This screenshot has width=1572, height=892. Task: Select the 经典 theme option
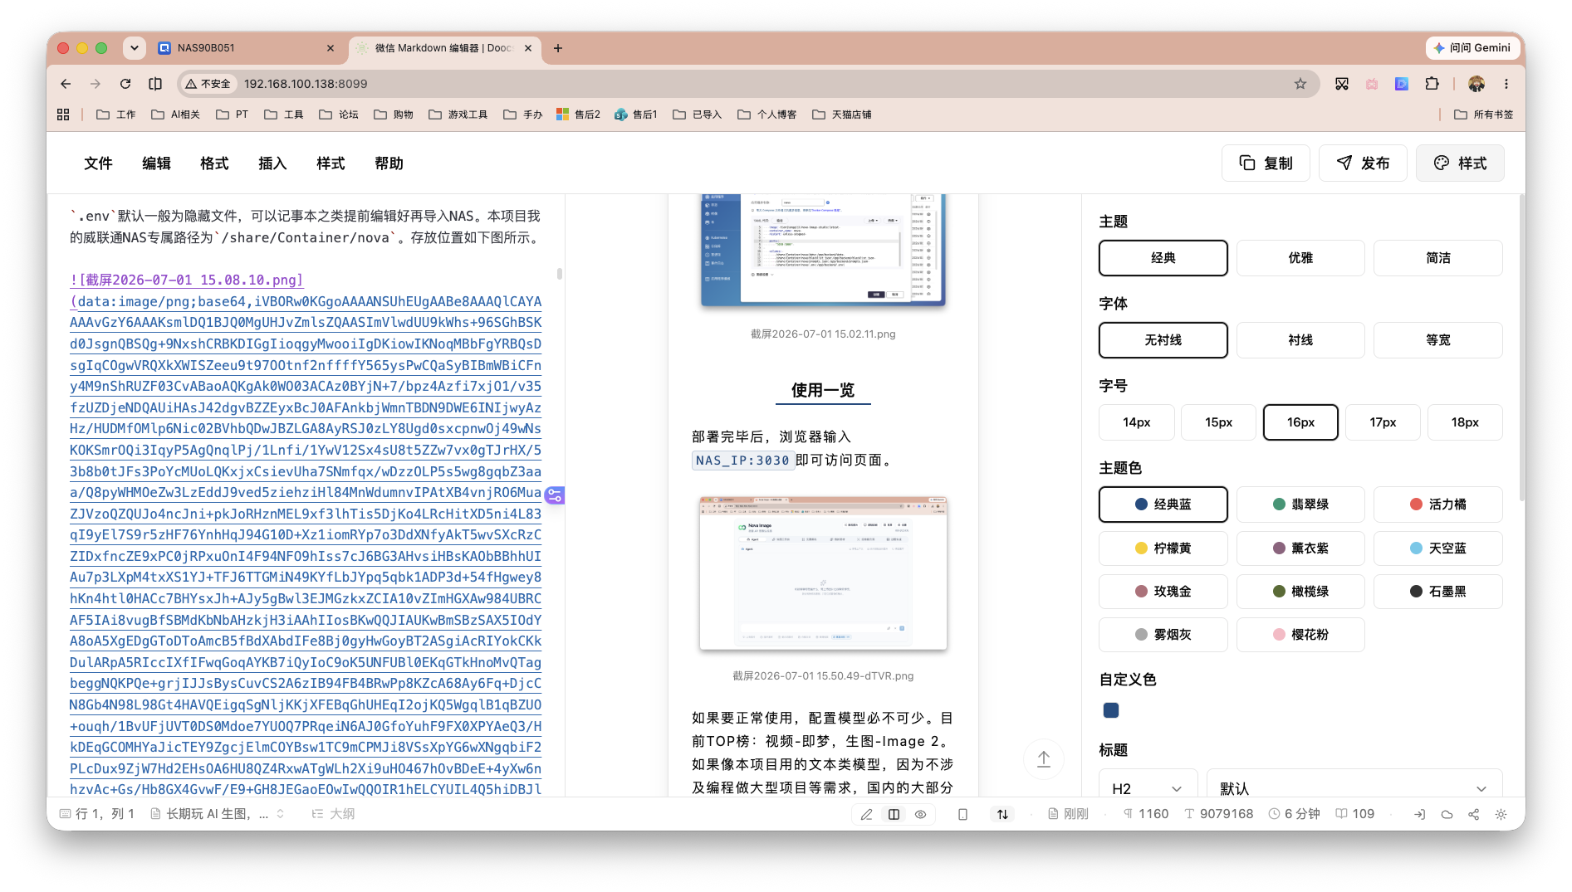[1163, 258]
